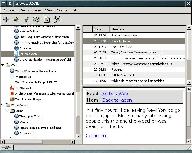
Task: Click the add new feed plus icon
Action: coord(6,19)
